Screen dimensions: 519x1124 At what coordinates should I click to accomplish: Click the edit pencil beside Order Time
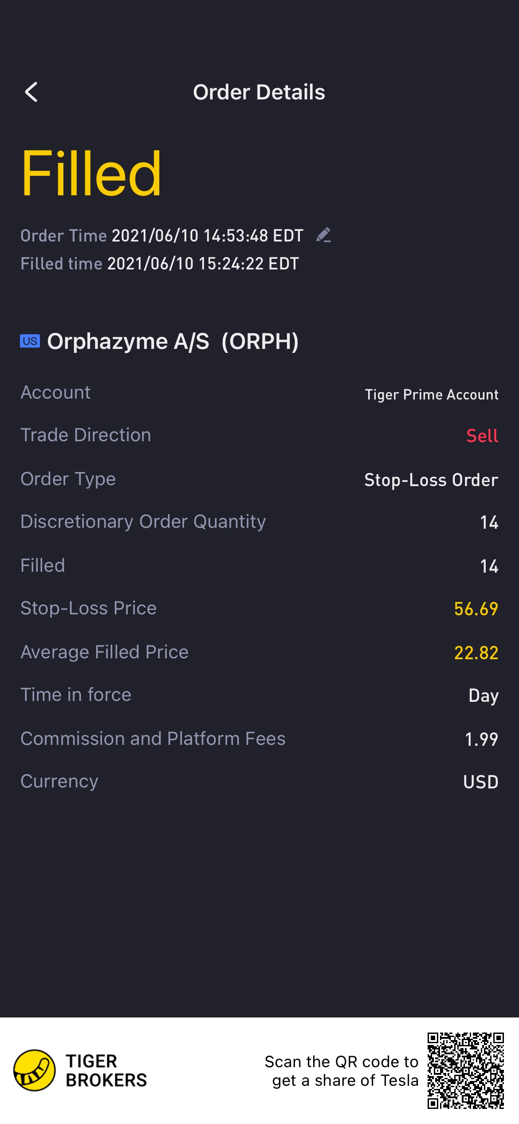click(323, 235)
